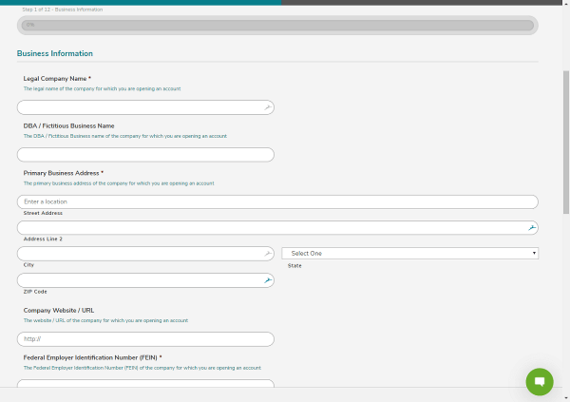Click the vertical page scrollbar

566,143
